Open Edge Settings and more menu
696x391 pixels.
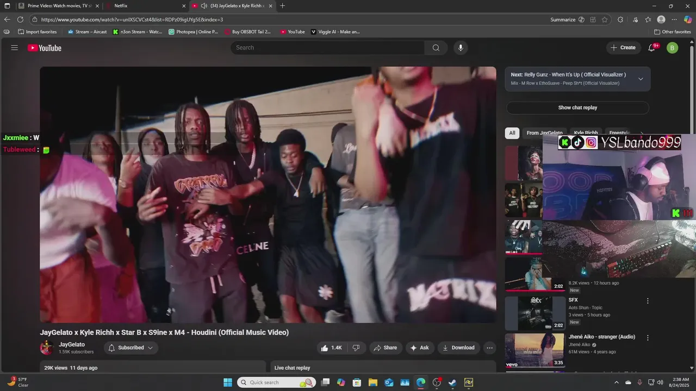[x=675, y=20]
